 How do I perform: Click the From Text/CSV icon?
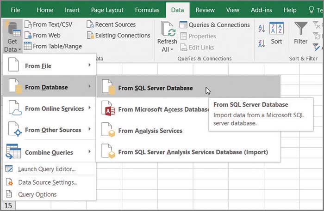28,24
